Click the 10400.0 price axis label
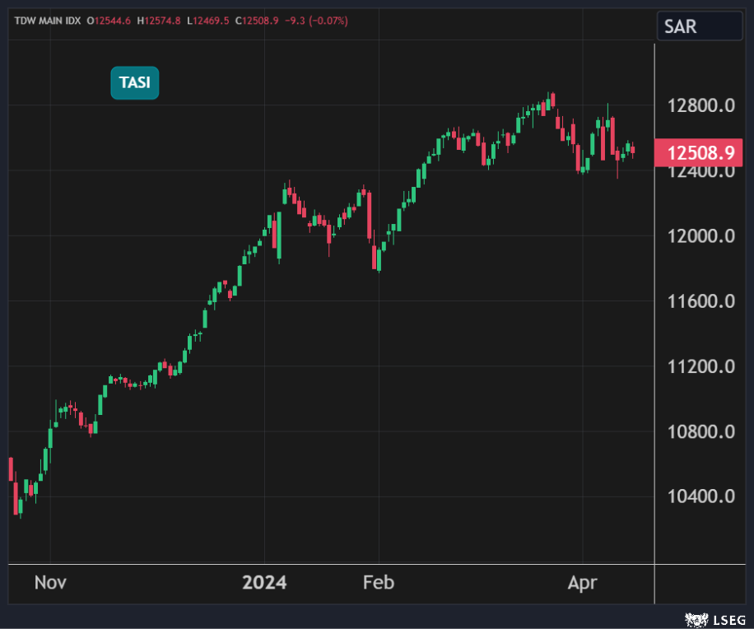Viewport: 754px width, 629px height. 701,497
